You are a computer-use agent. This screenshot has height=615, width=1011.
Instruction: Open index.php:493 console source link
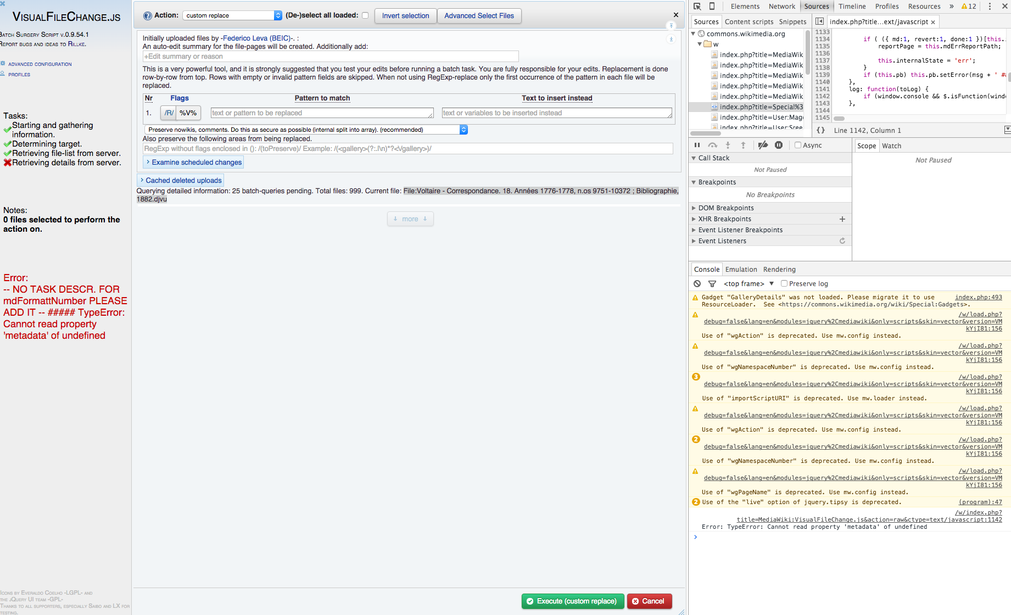tap(978, 297)
